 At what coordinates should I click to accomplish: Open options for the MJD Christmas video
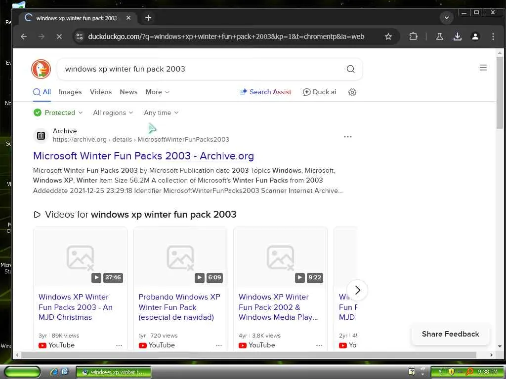[x=119, y=345]
